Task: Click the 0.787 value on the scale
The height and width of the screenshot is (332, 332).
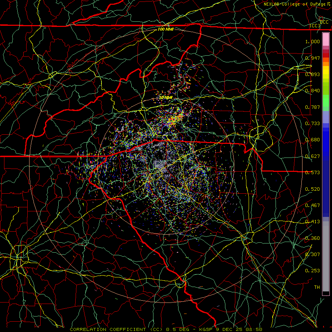Action: tap(312, 107)
